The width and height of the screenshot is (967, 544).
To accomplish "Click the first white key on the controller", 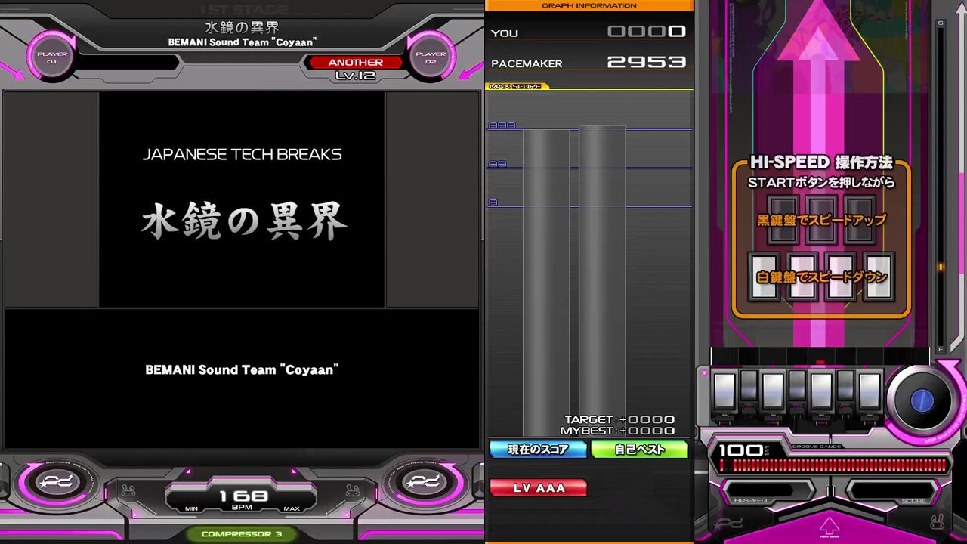I will (x=724, y=391).
